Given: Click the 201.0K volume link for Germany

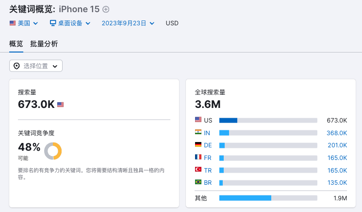Looking at the screenshot, I should click(337, 145).
